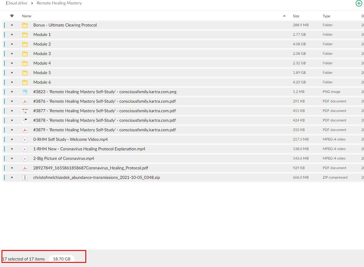This screenshot has width=364, height=267.
Task: Click the Name column sort arrow
Action: (x=284, y=16)
